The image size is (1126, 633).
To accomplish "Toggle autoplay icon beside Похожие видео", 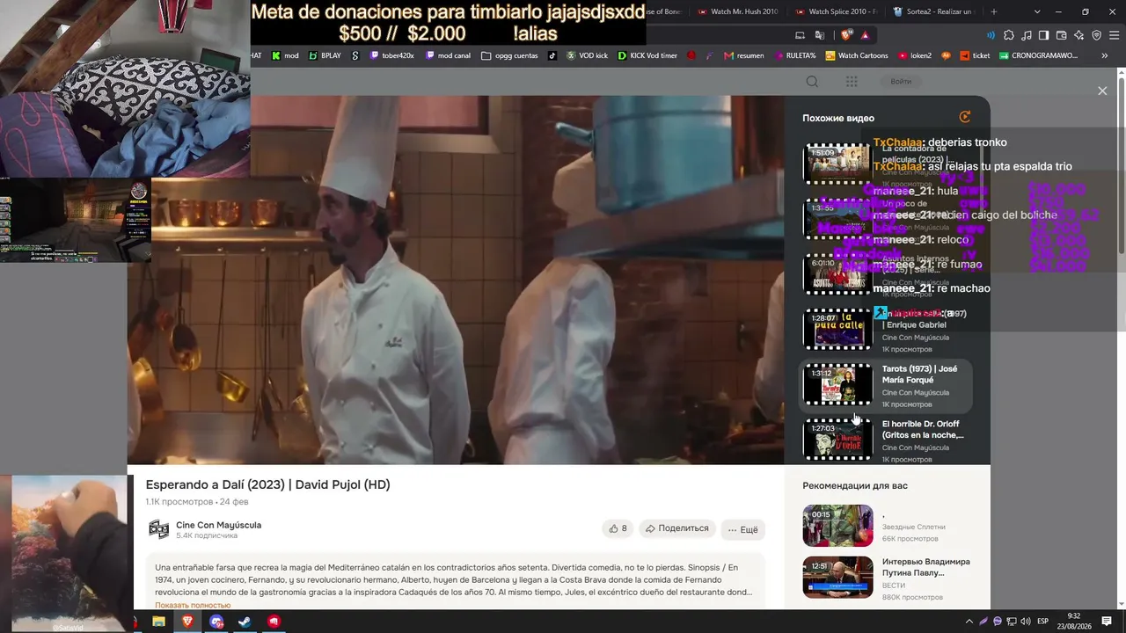I will click(x=965, y=117).
